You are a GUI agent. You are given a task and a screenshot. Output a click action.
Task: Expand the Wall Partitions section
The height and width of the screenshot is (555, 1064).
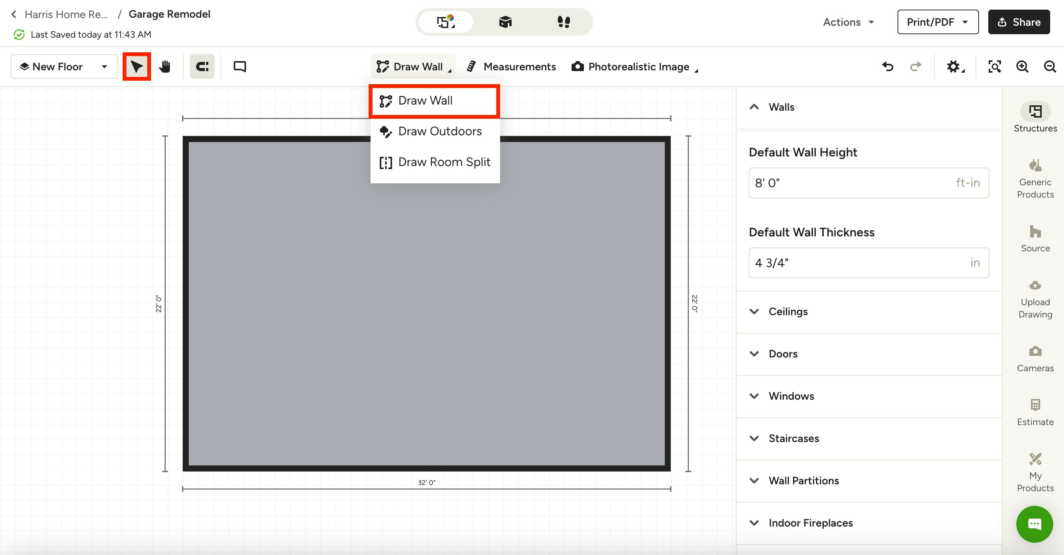[869, 481]
